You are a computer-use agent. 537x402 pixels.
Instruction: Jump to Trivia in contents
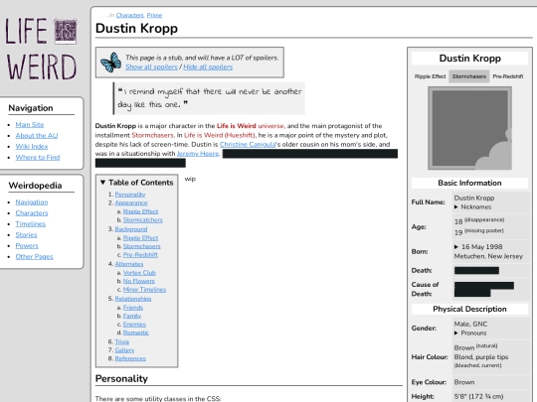[122, 342]
